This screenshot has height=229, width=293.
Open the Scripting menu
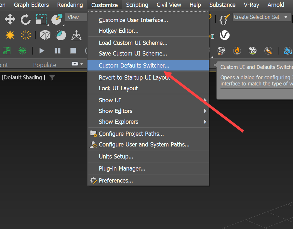point(137,5)
